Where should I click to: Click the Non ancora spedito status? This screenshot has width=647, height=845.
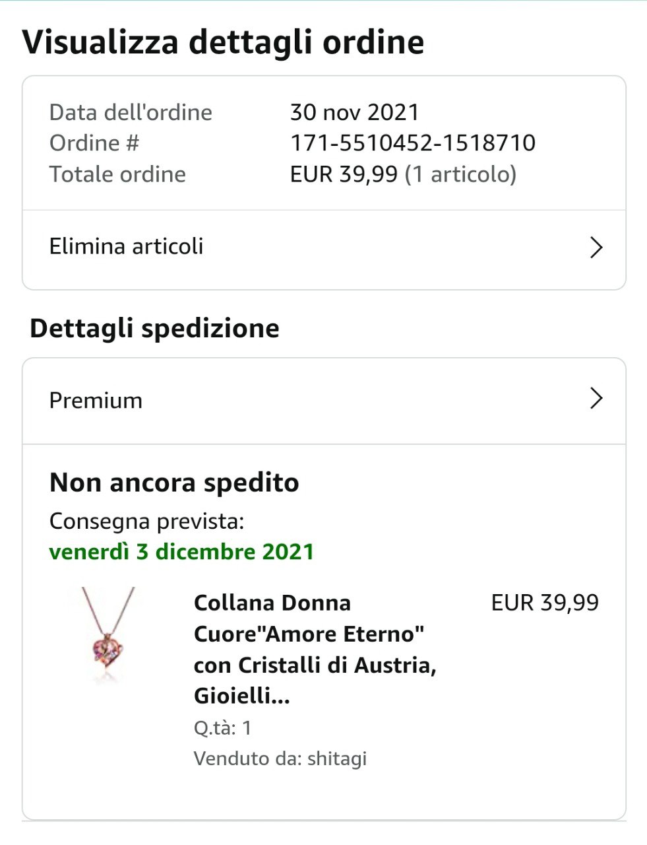[x=174, y=483]
